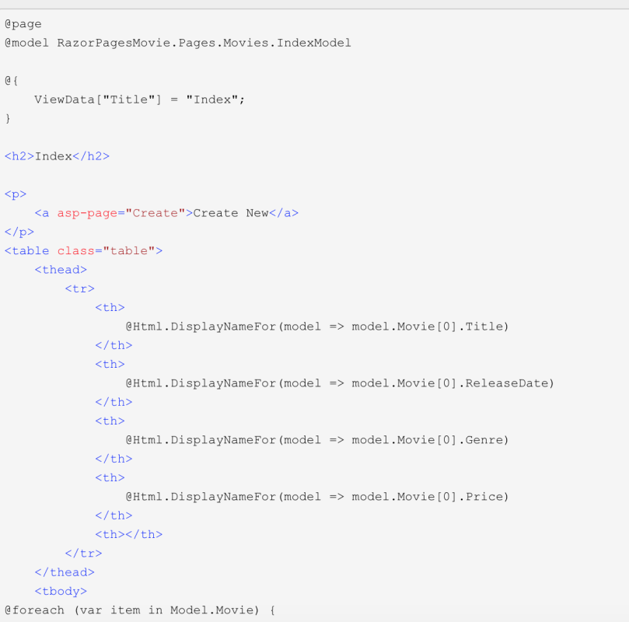Click the opening tr tag
629x622 pixels.
coord(79,288)
